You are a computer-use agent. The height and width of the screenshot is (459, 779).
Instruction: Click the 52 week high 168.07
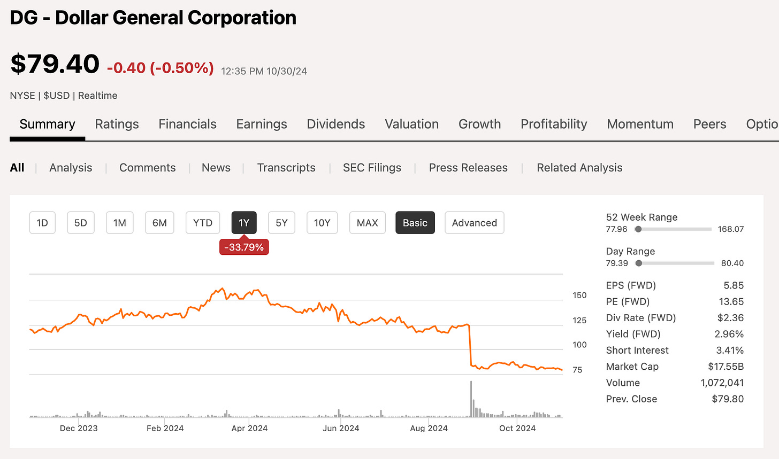[x=731, y=229]
